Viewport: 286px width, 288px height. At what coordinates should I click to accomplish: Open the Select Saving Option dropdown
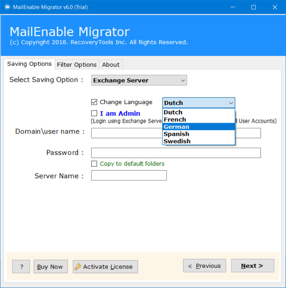[139, 80]
